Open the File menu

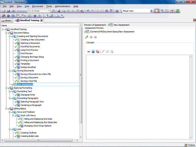point(5,6)
